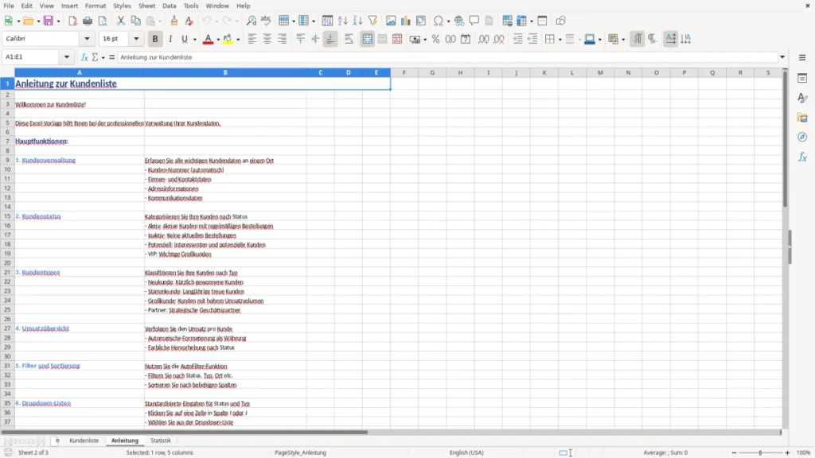Expand the Borders dropdown arrow
The height and width of the screenshot is (458, 815).
560,40
